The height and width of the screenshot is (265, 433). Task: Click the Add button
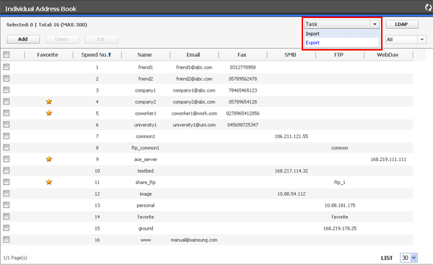(23, 39)
